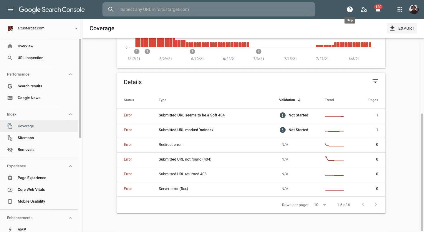The width and height of the screenshot is (424, 232).
Task: Go to next page of rows
Action: click(376, 205)
